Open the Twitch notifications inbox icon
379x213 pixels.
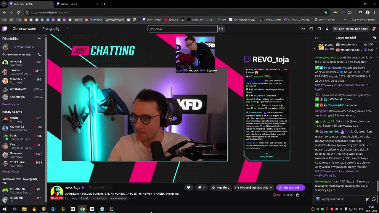tap(311, 29)
